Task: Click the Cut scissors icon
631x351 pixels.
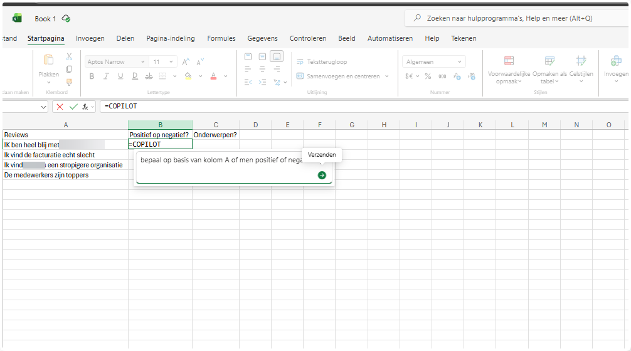Action: click(69, 57)
